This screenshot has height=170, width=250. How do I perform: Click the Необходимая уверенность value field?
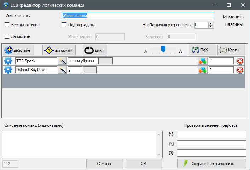(201, 25)
